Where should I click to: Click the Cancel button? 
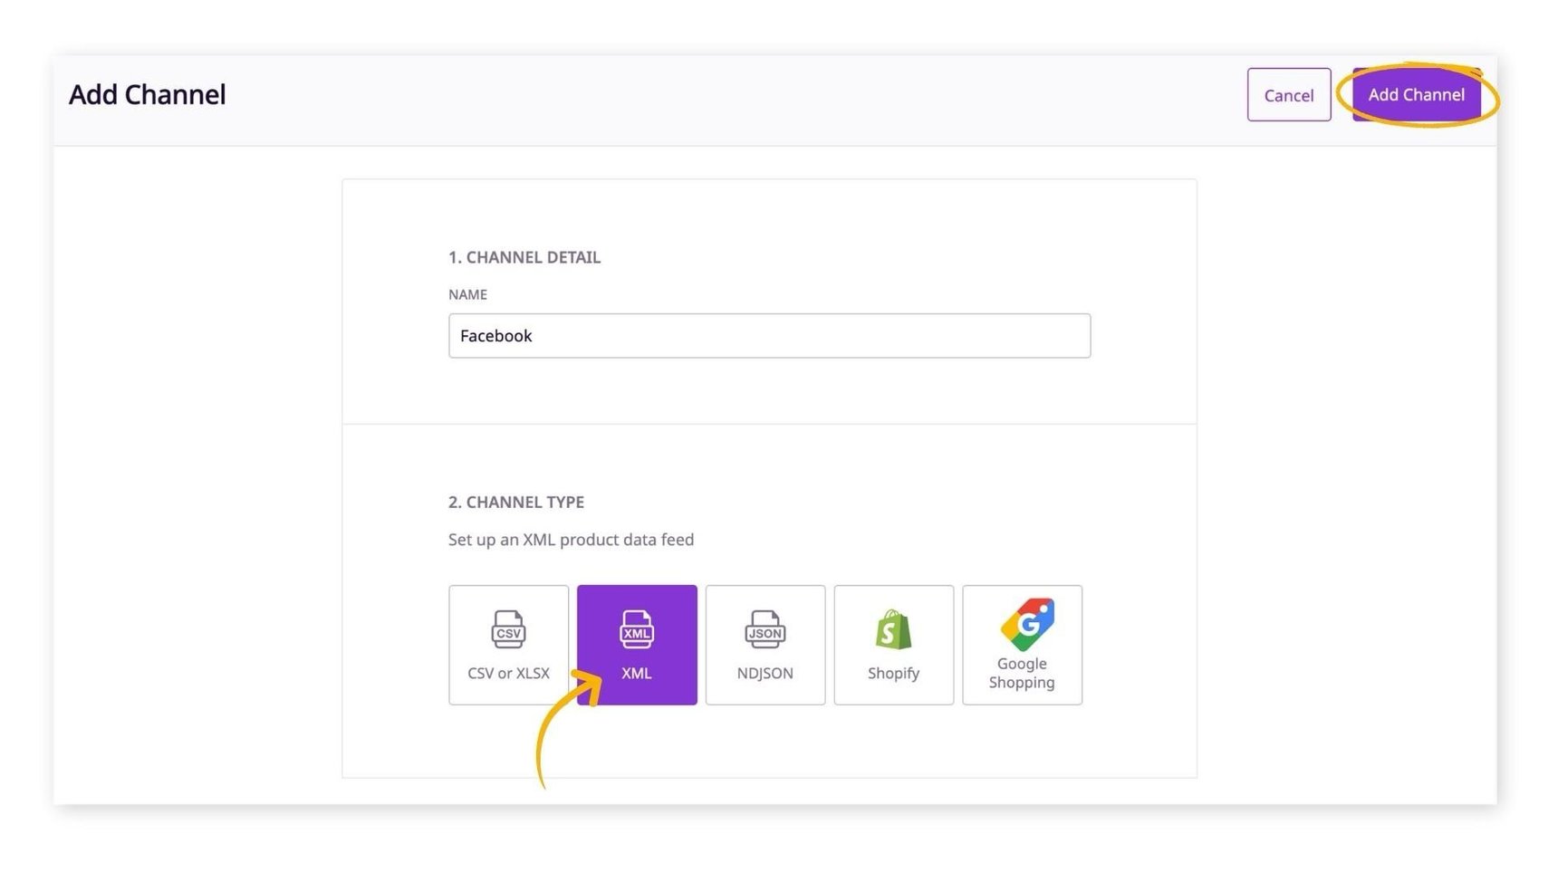click(x=1289, y=94)
